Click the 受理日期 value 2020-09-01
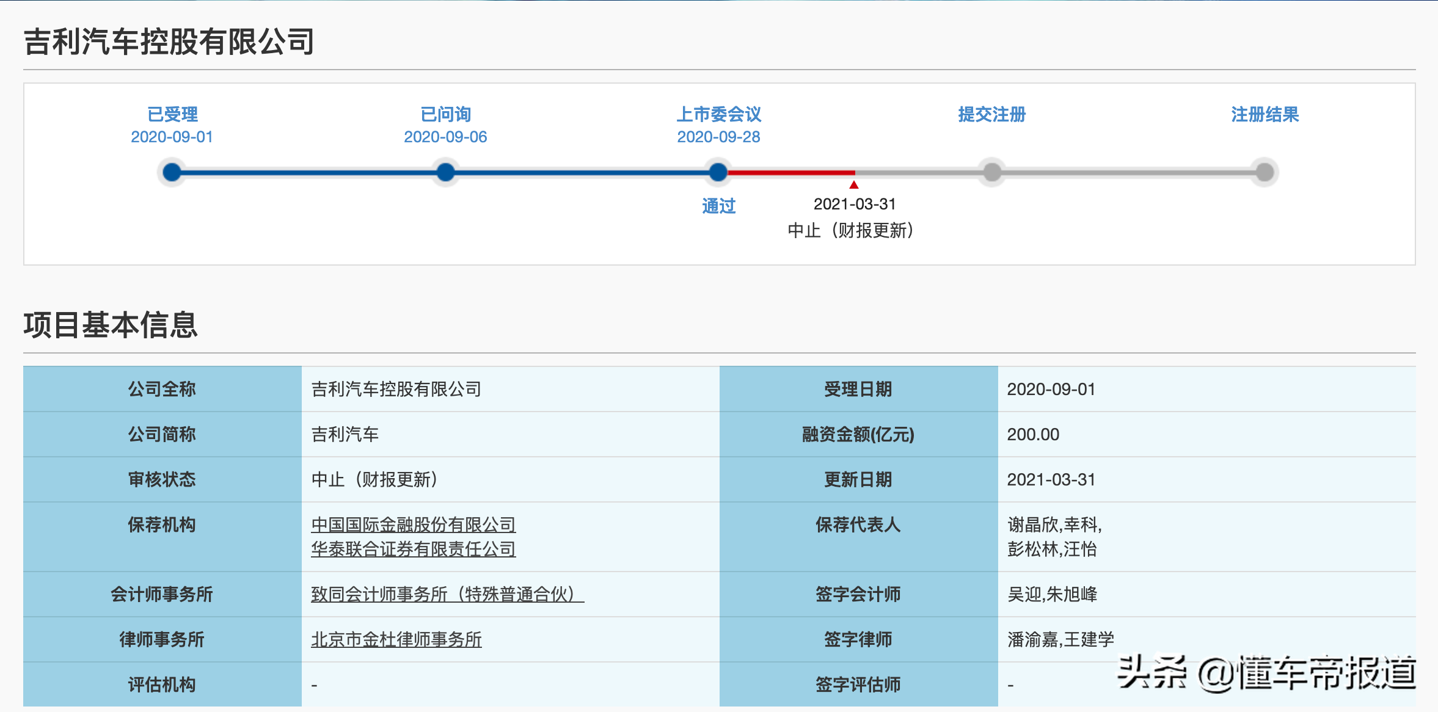This screenshot has width=1438, height=712. (1051, 389)
